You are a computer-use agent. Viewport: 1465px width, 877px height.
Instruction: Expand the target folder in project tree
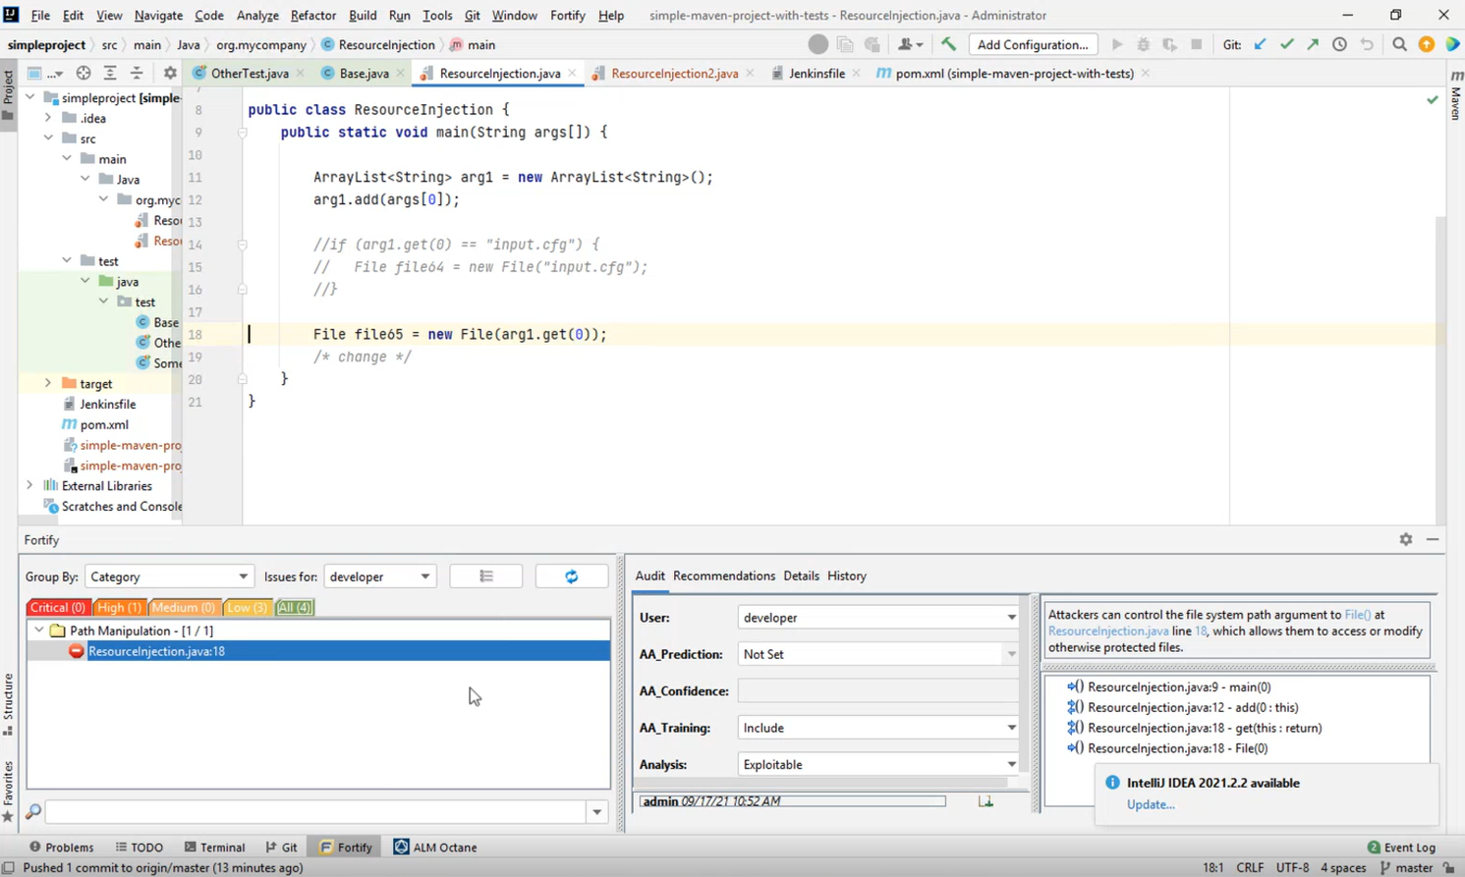coord(48,383)
